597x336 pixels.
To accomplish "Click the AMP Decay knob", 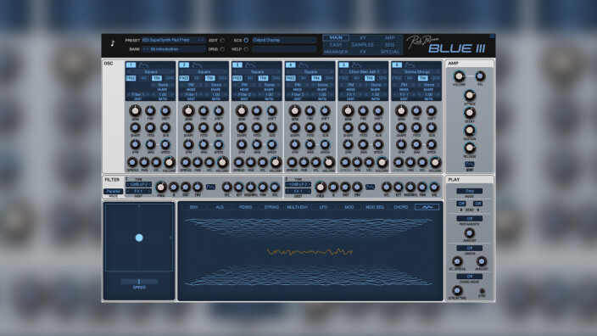I will tap(470, 113).
